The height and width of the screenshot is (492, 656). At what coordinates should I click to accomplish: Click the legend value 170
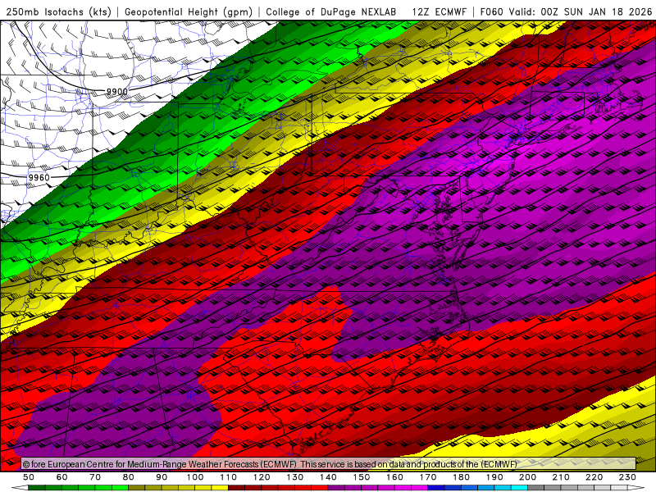pyautogui.click(x=428, y=477)
